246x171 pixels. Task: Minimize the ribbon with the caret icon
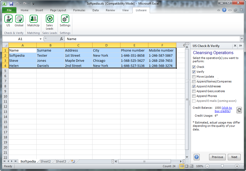coord(219,10)
